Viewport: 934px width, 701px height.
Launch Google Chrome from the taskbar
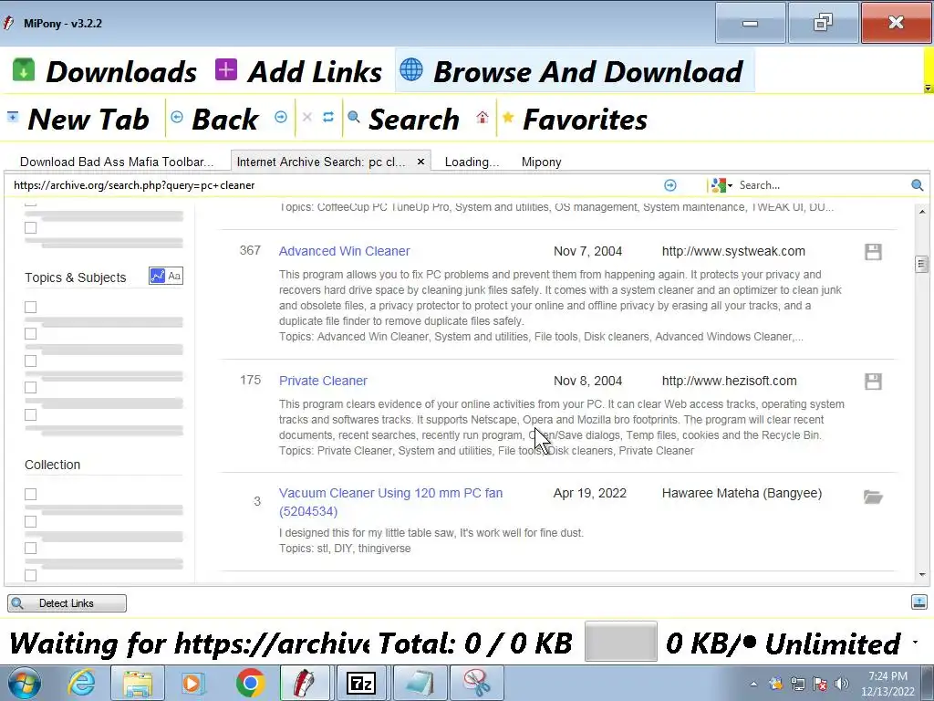[250, 683]
